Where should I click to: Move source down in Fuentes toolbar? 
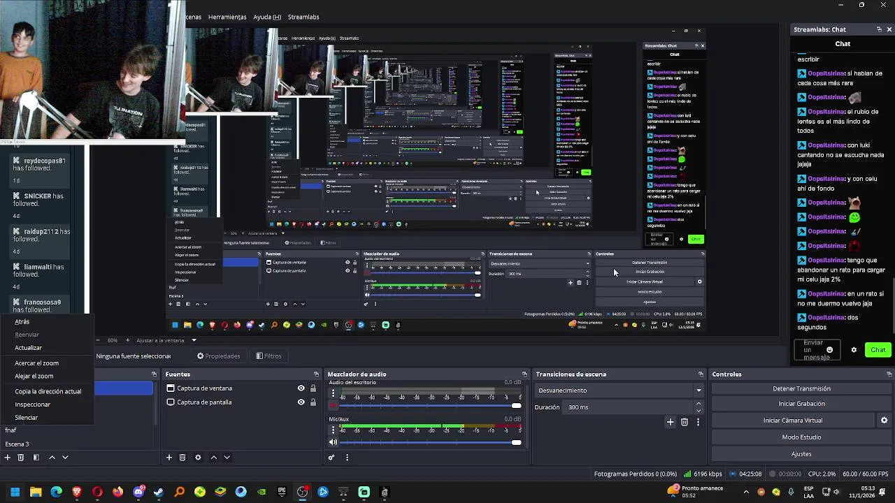click(227, 458)
